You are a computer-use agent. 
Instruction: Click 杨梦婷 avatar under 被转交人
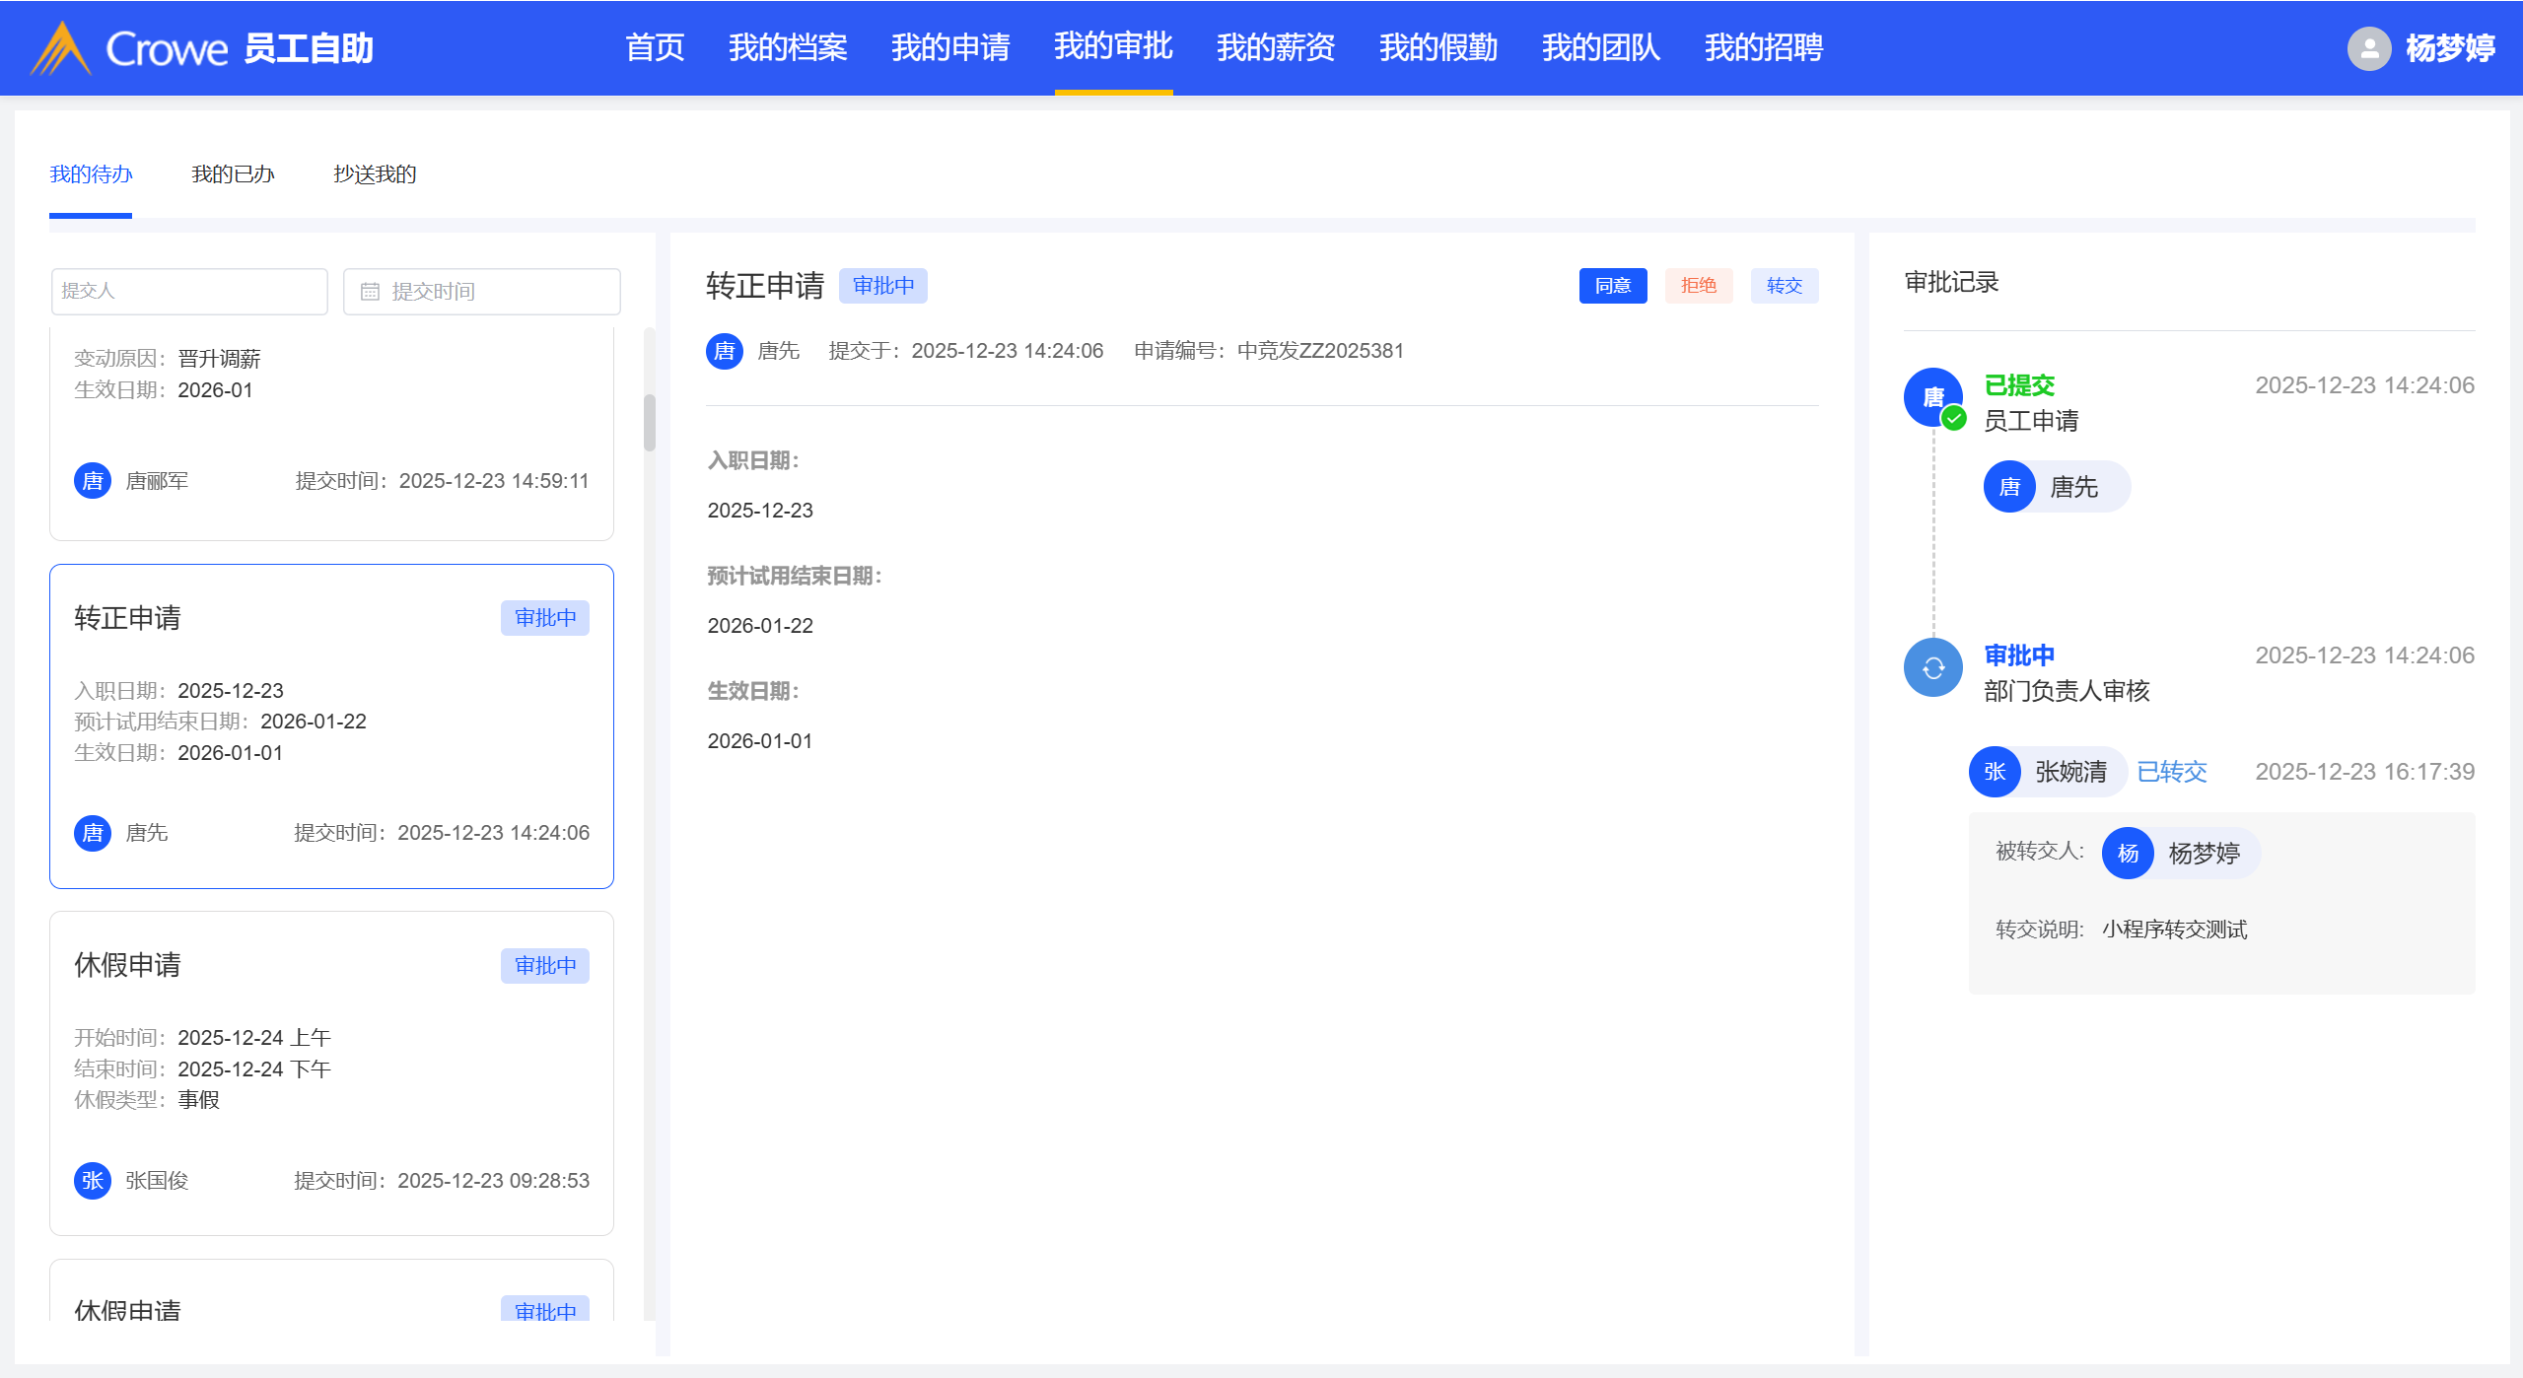pos(2128,854)
